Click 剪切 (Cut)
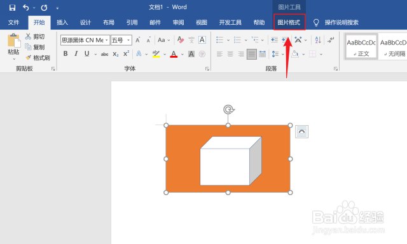Screen dimensions: 407x244 tap(35, 37)
